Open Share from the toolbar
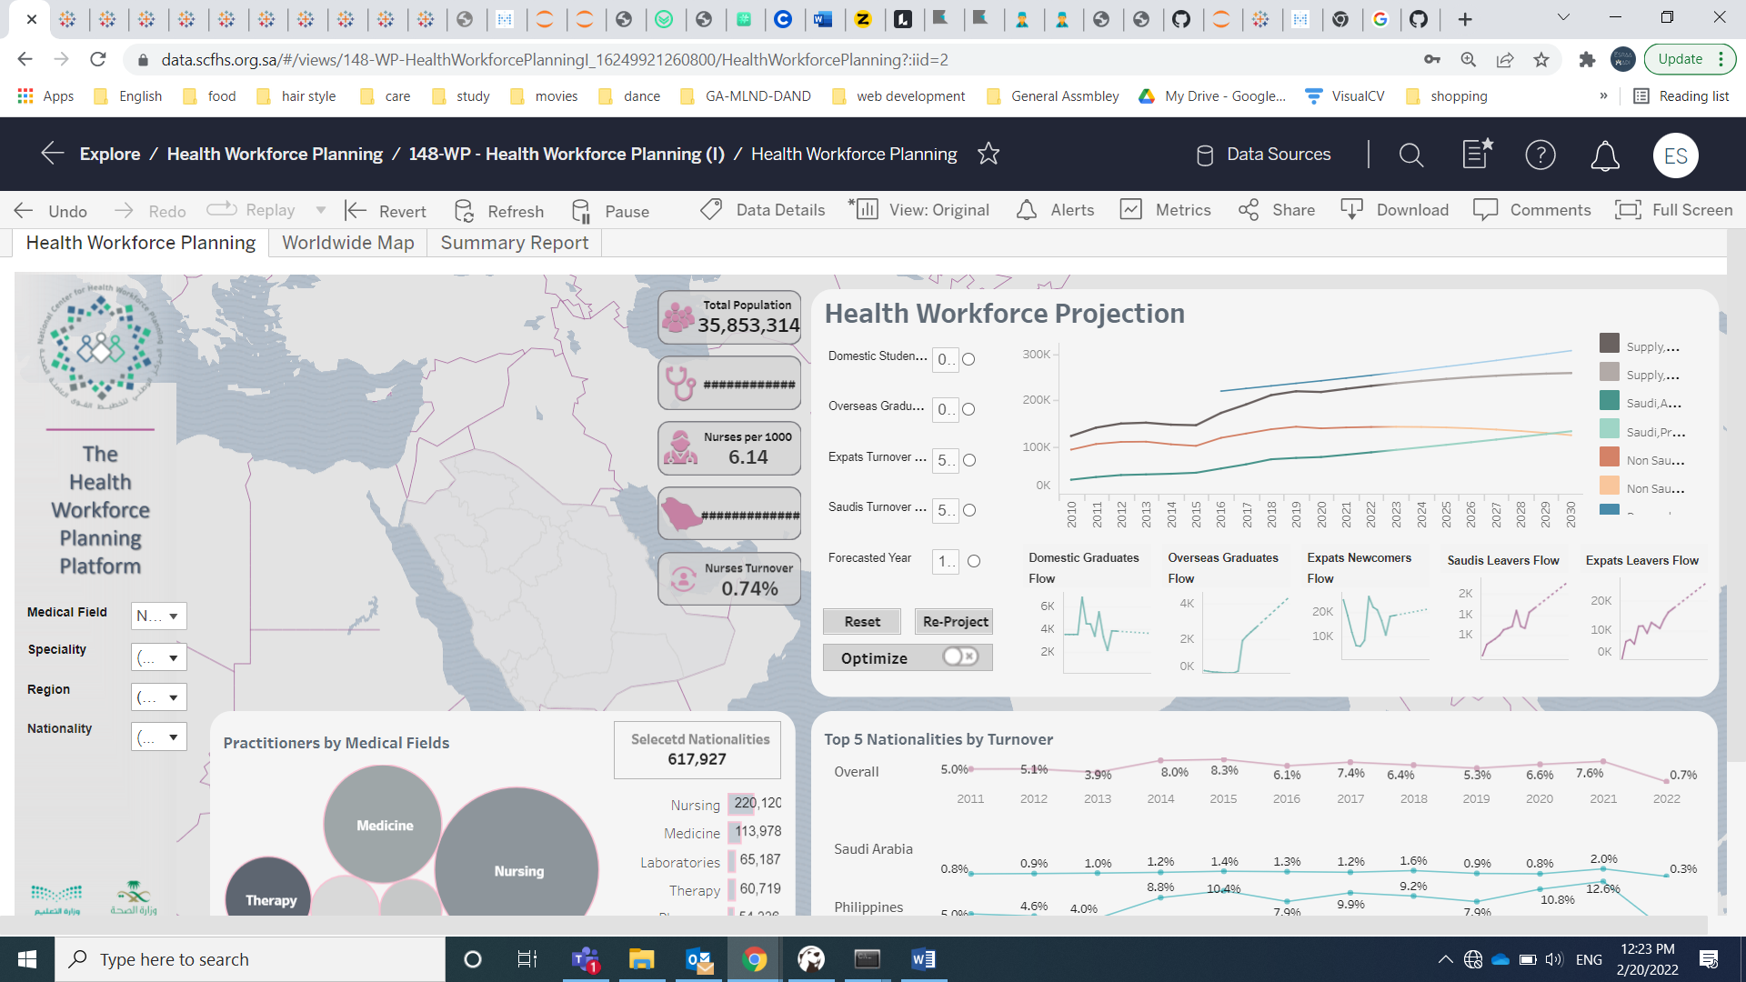1746x982 pixels. [1248, 210]
